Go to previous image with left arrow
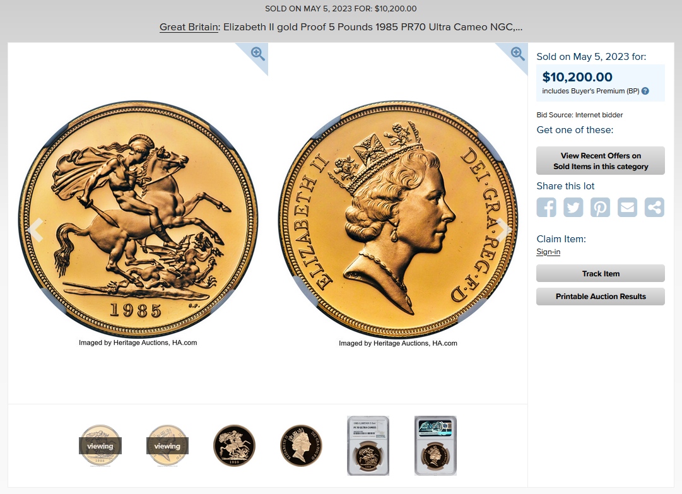Screen dimensions: 682x494 point(36,230)
